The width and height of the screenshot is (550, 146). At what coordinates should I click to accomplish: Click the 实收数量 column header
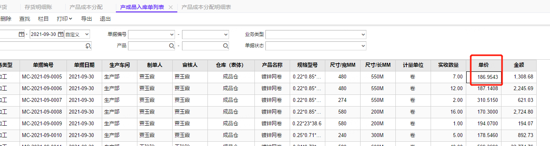pyautogui.click(x=448, y=65)
